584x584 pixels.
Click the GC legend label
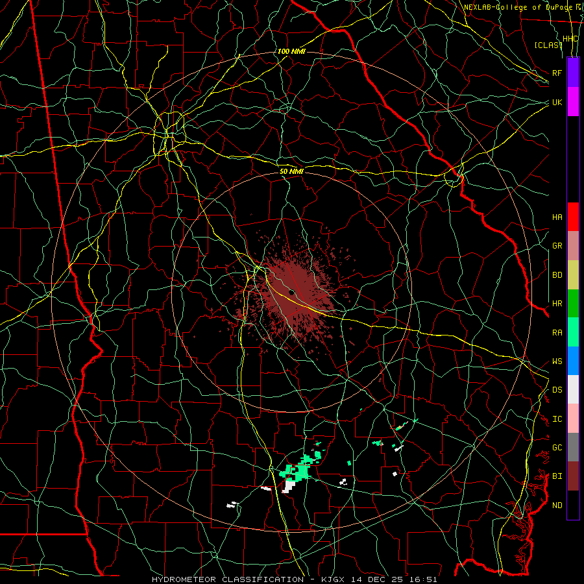[557, 448]
